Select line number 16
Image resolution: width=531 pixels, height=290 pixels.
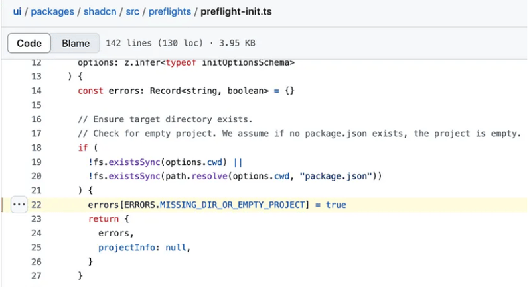click(37, 119)
